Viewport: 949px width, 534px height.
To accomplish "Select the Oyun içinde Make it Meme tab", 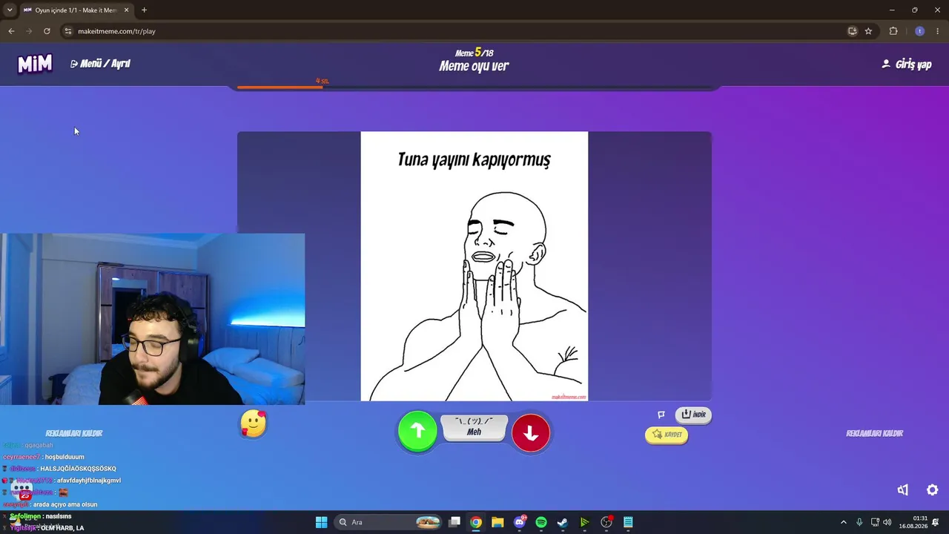I will pos(76,10).
